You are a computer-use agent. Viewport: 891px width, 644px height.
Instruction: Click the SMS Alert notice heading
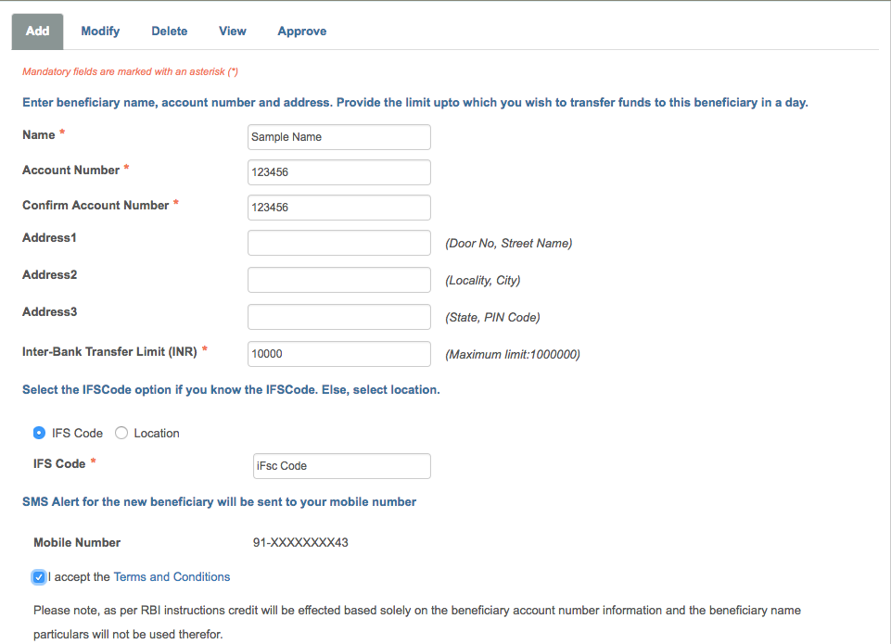(x=220, y=502)
